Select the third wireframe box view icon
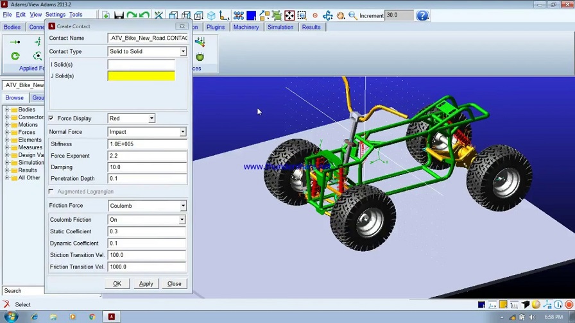Viewport: 575px width, 323px height. pos(199,15)
